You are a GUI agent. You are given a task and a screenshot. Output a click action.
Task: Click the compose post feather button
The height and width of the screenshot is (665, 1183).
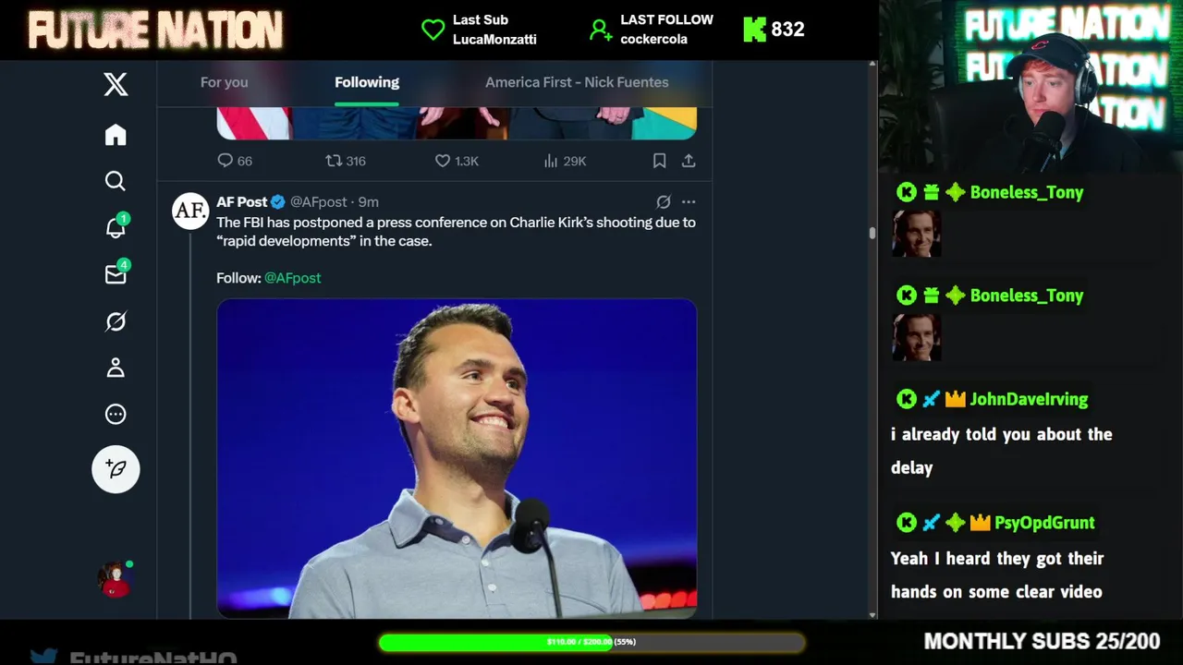(x=116, y=469)
